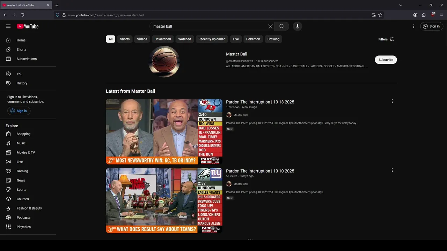447x251 pixels.
Task: Subscribe to the Master Ball channel
Action: pyautogui.click(x=386, y=60)
